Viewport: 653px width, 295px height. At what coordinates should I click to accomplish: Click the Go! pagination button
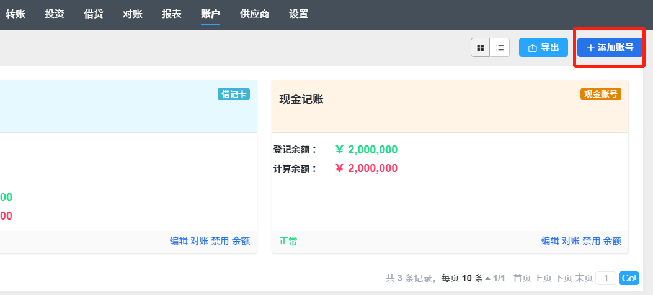click(629, 278)
